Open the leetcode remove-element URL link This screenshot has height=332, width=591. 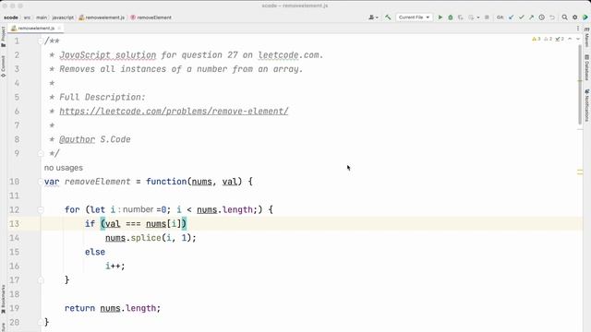(174, 111)
